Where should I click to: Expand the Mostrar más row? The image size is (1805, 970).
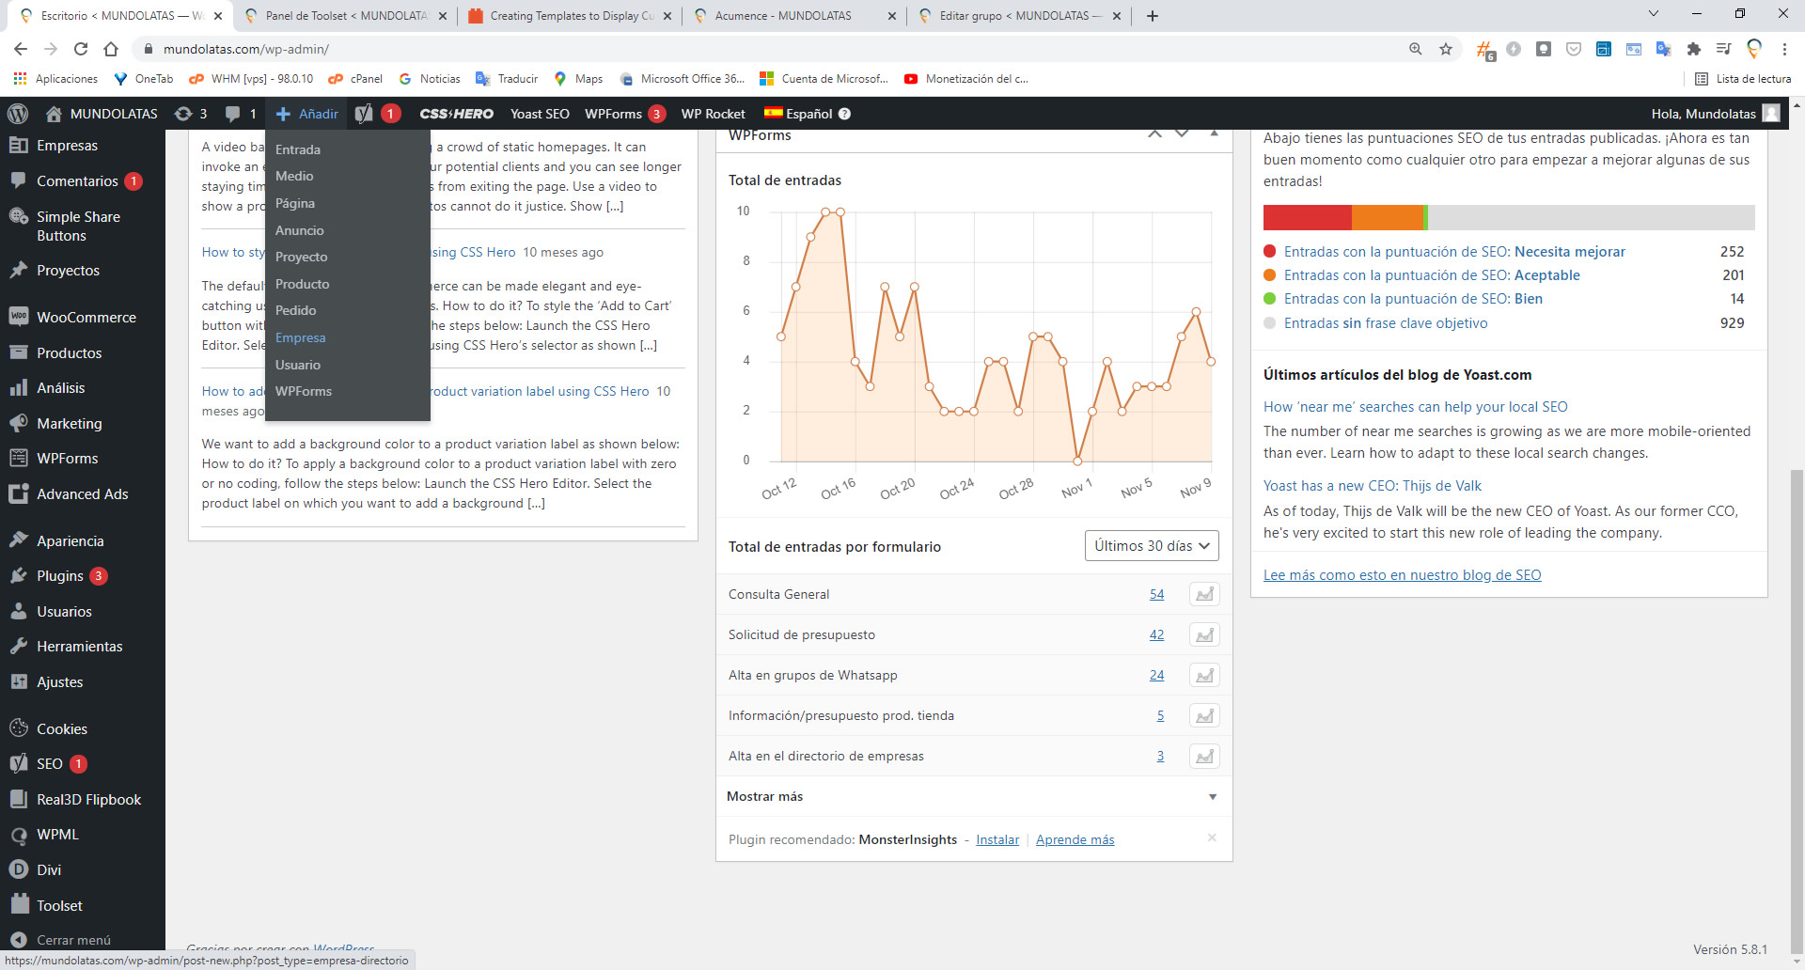pyautogui.click(x=973, y=796)
